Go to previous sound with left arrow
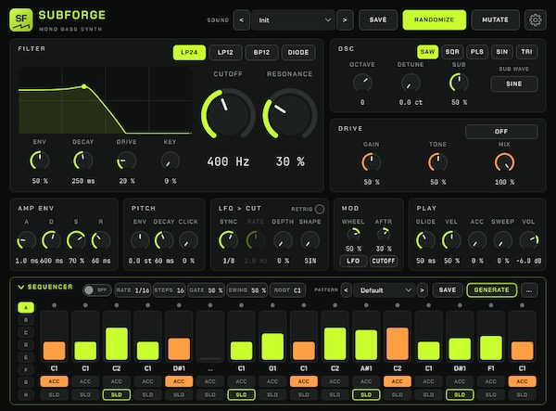 242,19
